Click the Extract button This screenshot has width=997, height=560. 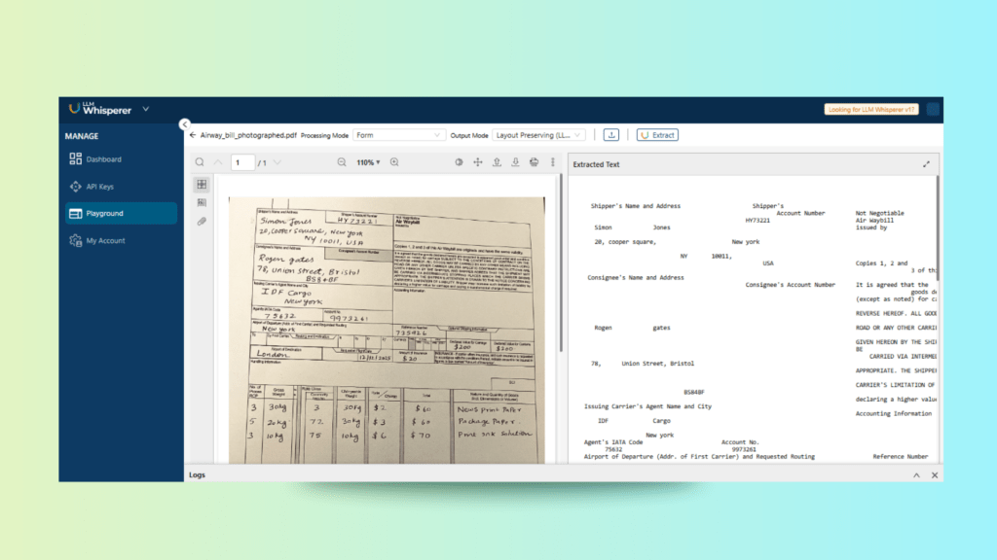coord(657,135)
